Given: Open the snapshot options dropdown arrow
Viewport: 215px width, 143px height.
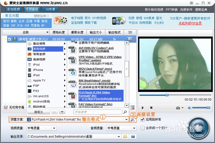Looking at the screenshot, I should click(x=182, y=108).
